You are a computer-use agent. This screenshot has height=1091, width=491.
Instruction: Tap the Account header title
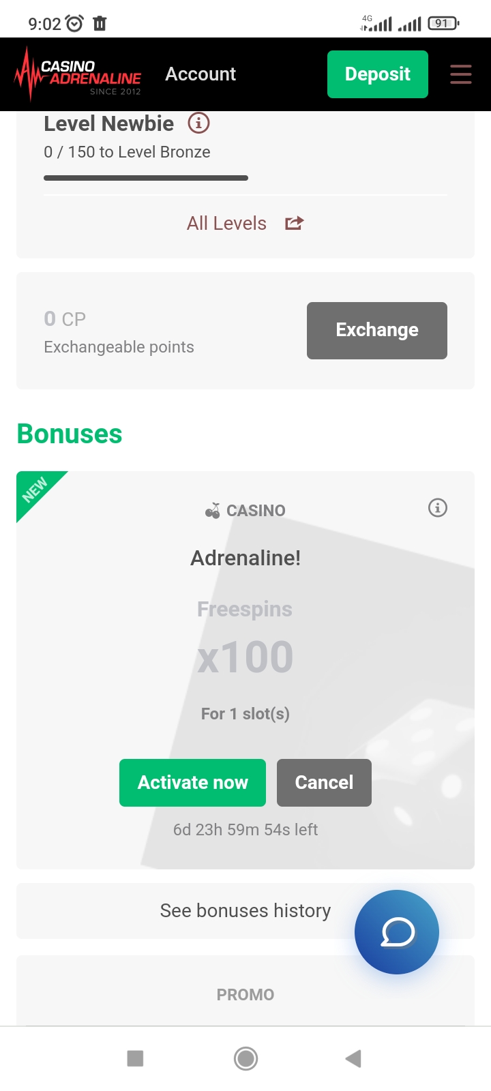(x=200, y=74)
